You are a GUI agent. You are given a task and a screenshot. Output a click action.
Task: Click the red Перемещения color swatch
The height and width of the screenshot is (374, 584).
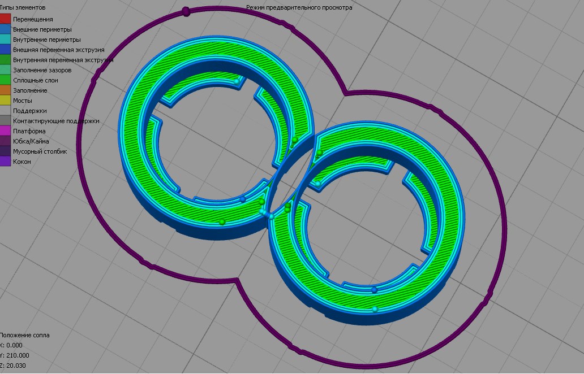(x=6, y=18)
